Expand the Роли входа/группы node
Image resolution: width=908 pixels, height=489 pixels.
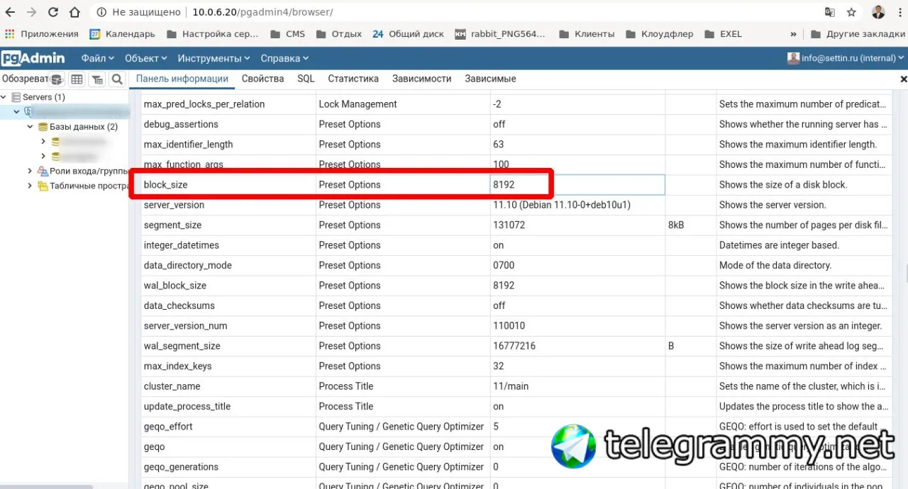[x=30, y=171]
